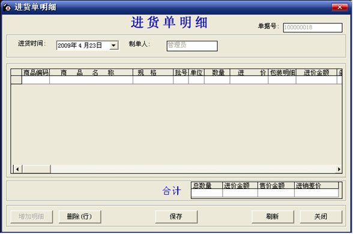Click the 商品名称 column header
This screenshot has width=353, height=234.
point(91,73)
